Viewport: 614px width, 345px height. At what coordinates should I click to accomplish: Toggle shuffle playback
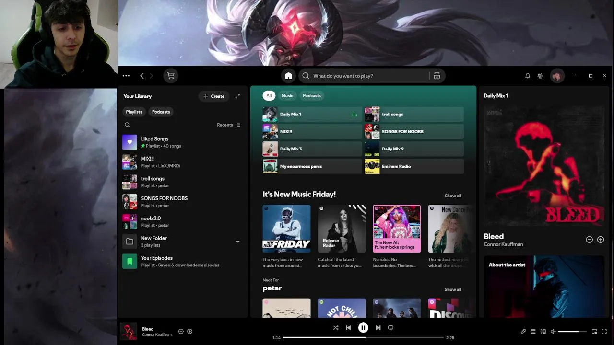click(x=335, y=328)
